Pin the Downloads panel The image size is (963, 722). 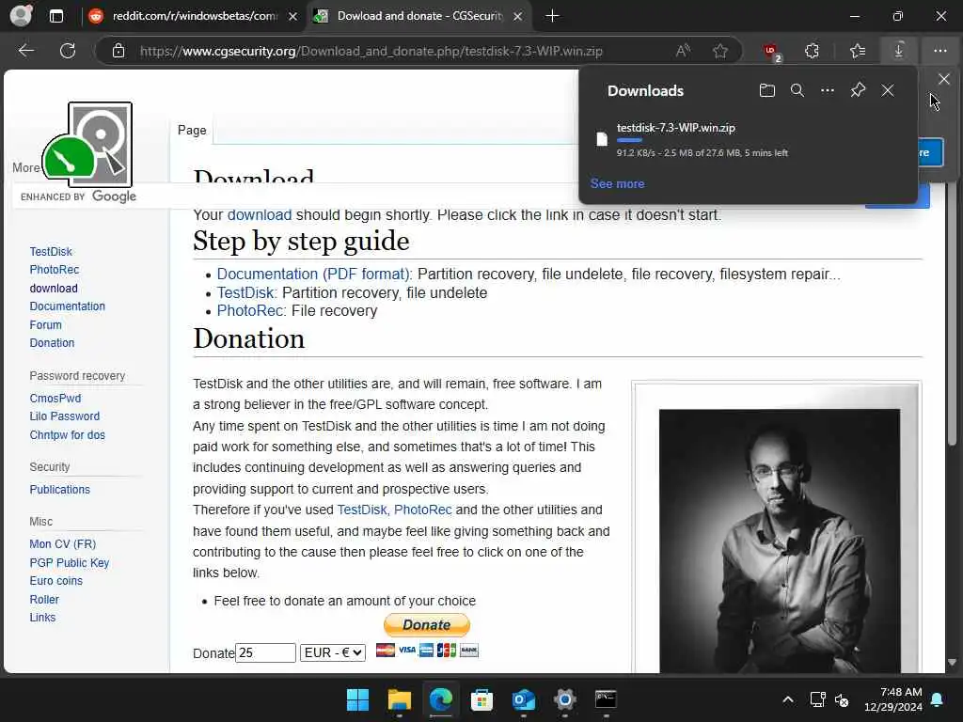(x=858, y=90)
